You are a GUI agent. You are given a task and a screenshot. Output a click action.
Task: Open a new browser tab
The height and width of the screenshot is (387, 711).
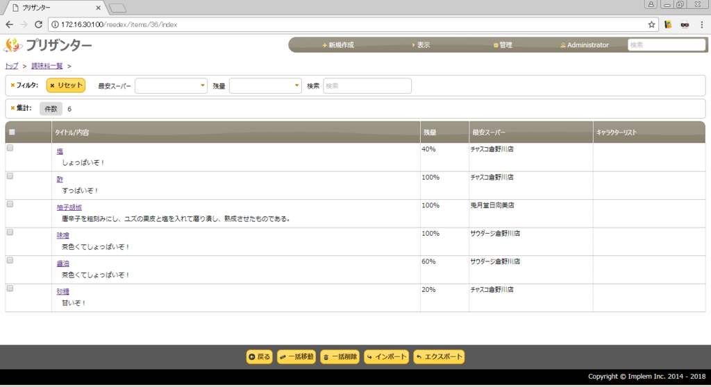pyautogui.click(x=117, y=8)
